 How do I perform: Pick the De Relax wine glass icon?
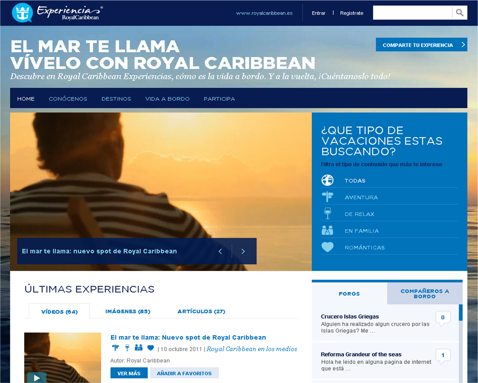328,213
